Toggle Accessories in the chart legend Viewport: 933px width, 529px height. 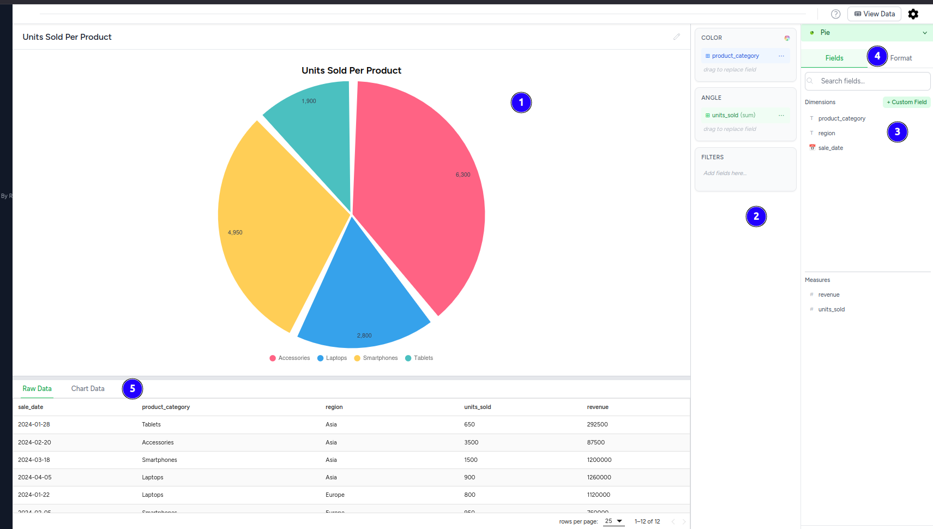click(290, 358)
